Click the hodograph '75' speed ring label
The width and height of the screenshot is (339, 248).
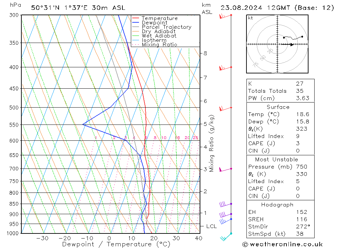[x=255, y=64]
